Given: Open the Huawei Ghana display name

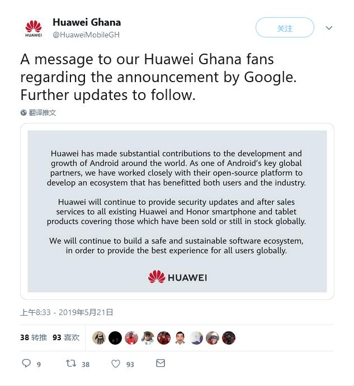Looking at the screenshot, I should tap(87, 22).
